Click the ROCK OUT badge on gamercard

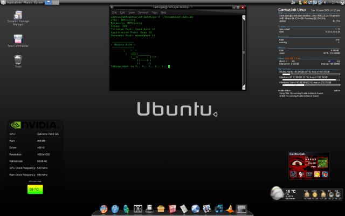[322, 163]
